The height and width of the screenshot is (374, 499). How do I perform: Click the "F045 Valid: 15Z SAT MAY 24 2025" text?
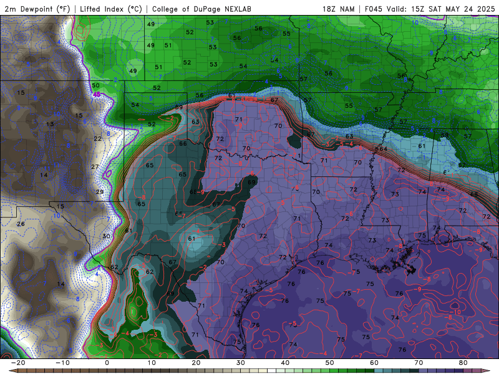(430, 9)
